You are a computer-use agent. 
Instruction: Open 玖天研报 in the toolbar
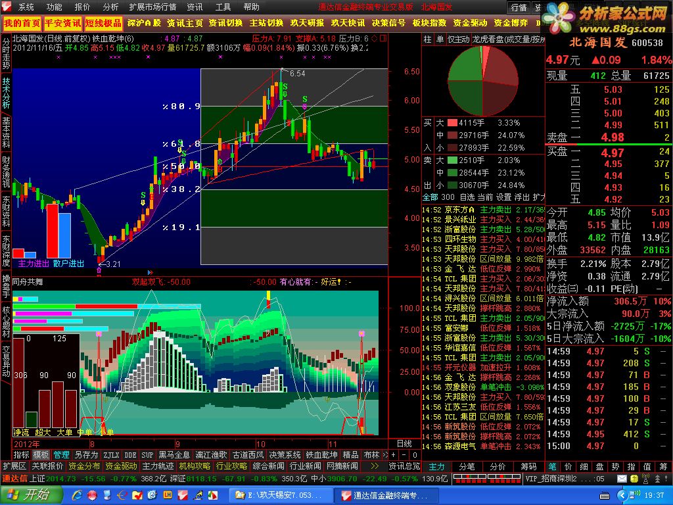[x=307, y=23]
